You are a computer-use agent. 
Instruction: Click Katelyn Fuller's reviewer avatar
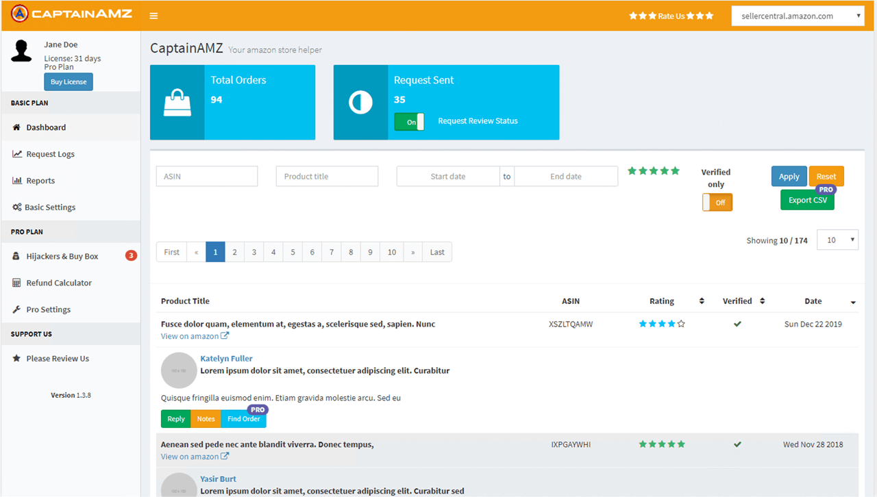coord(178,370)
